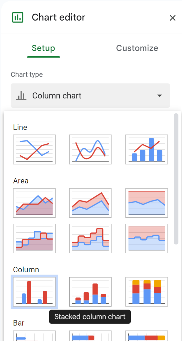The height and width of the screenshot is (341, 182).
Task: Choose the stacked stepped area chart icon
Action: click(90, 238)
